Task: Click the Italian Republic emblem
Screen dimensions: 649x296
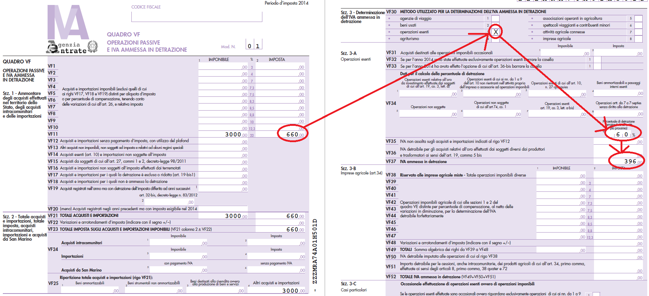Action: point(93,46)
